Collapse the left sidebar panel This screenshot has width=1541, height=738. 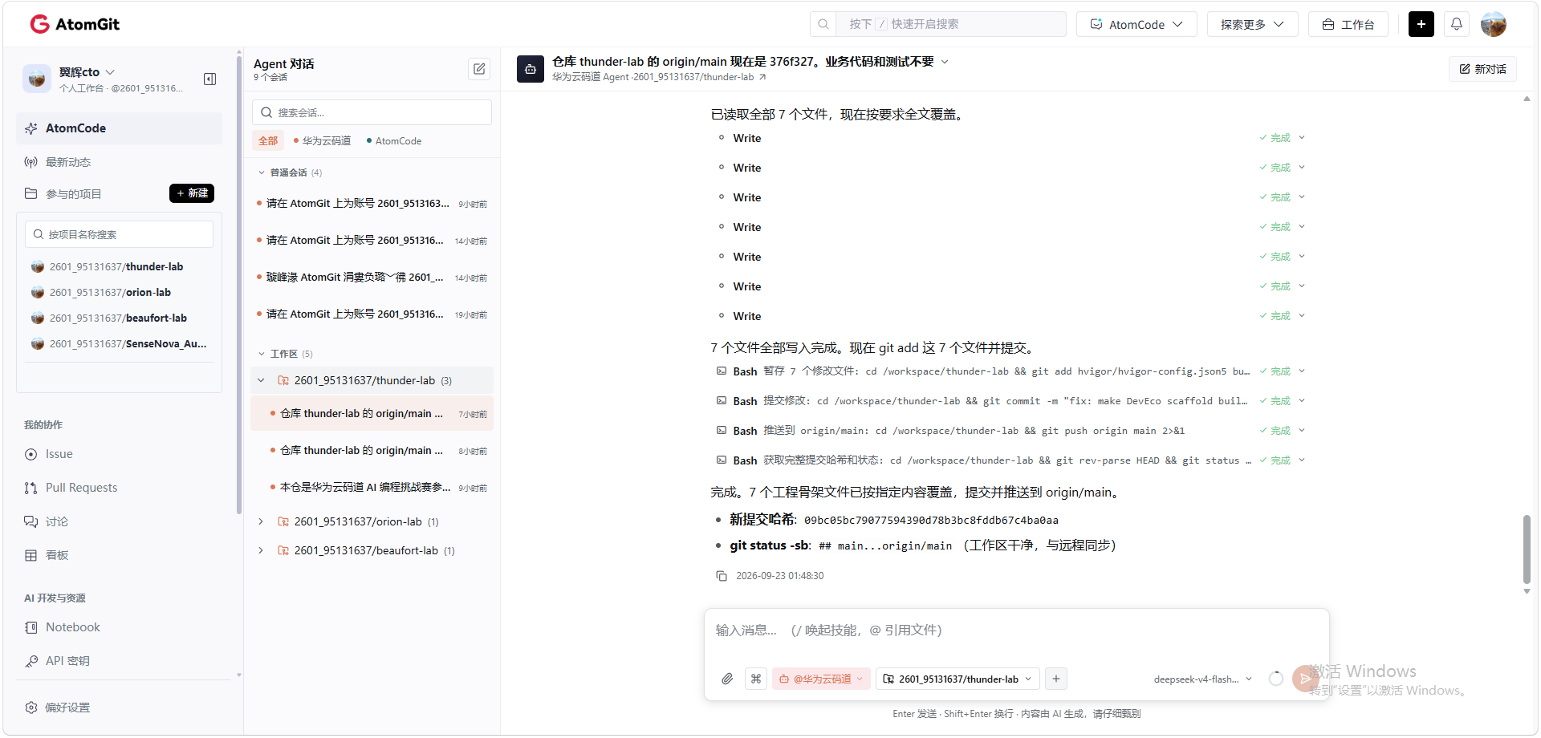(x=209, y=79)
